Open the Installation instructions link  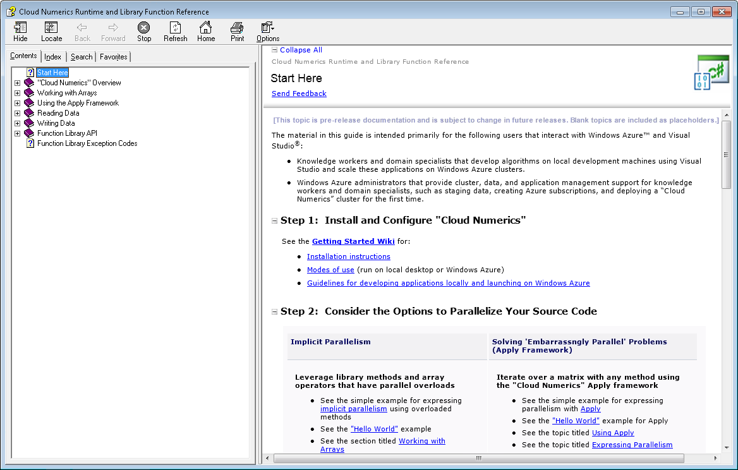pyautogui.click(x=349, y=256)
